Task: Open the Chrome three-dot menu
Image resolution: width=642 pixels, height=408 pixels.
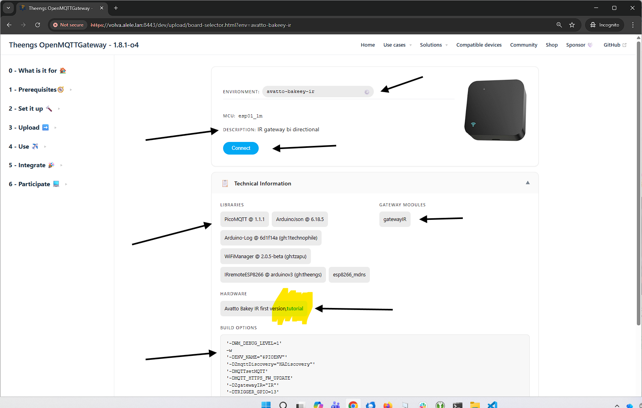Action: tap(633, 25)
